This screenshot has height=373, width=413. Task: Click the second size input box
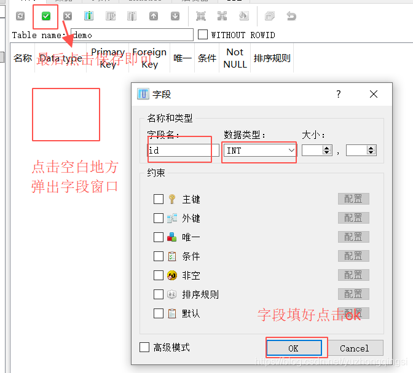click(x=356, y=151)
